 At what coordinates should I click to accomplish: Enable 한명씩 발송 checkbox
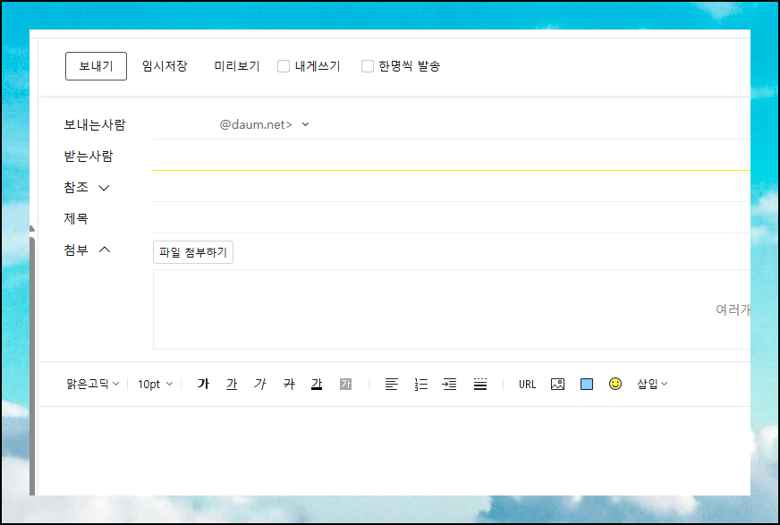(x=368, y=66)
